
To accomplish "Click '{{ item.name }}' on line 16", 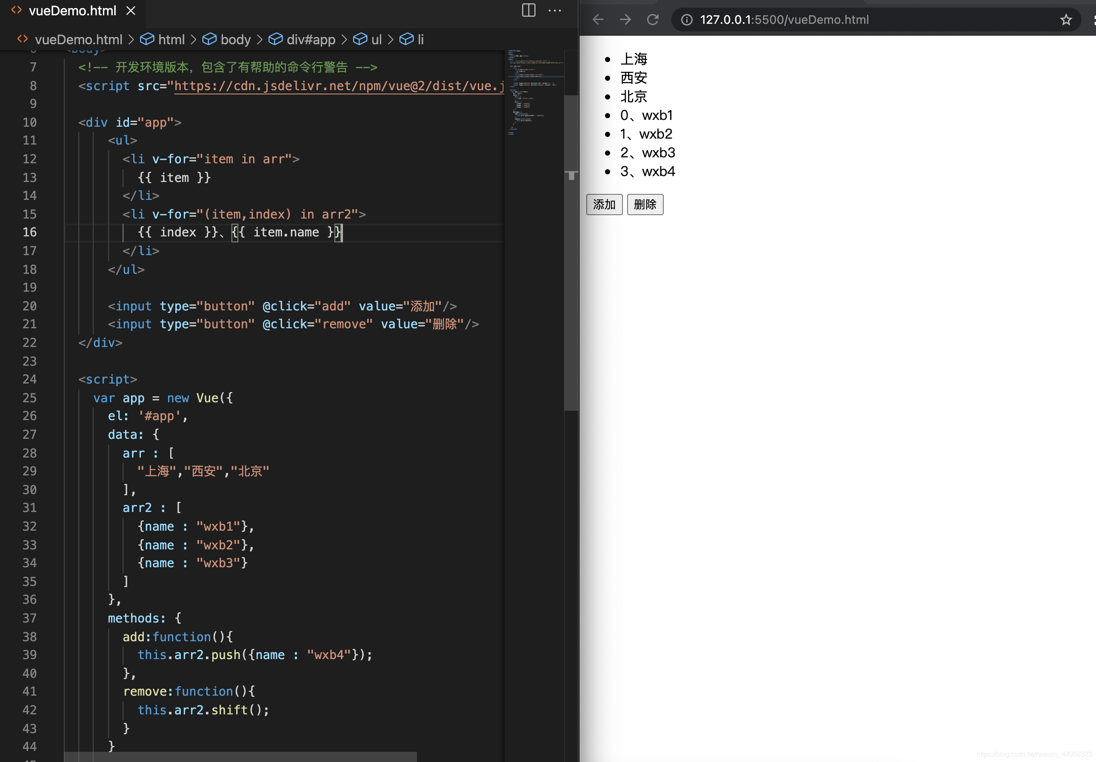I will [x=287, y=232].
